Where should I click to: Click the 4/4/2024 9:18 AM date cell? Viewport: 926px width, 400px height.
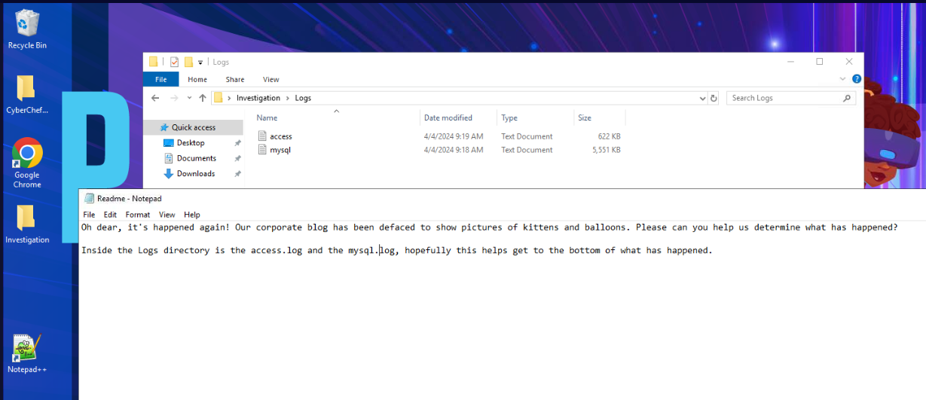point(454,150)
